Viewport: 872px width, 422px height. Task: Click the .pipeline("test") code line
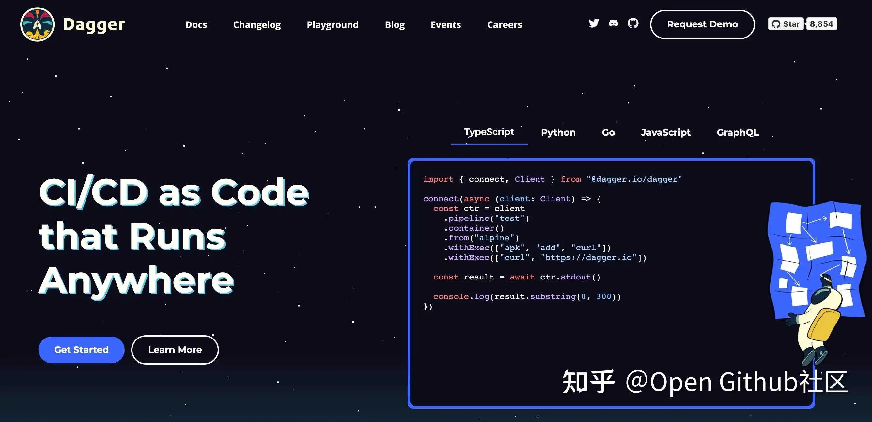point(487,219)
